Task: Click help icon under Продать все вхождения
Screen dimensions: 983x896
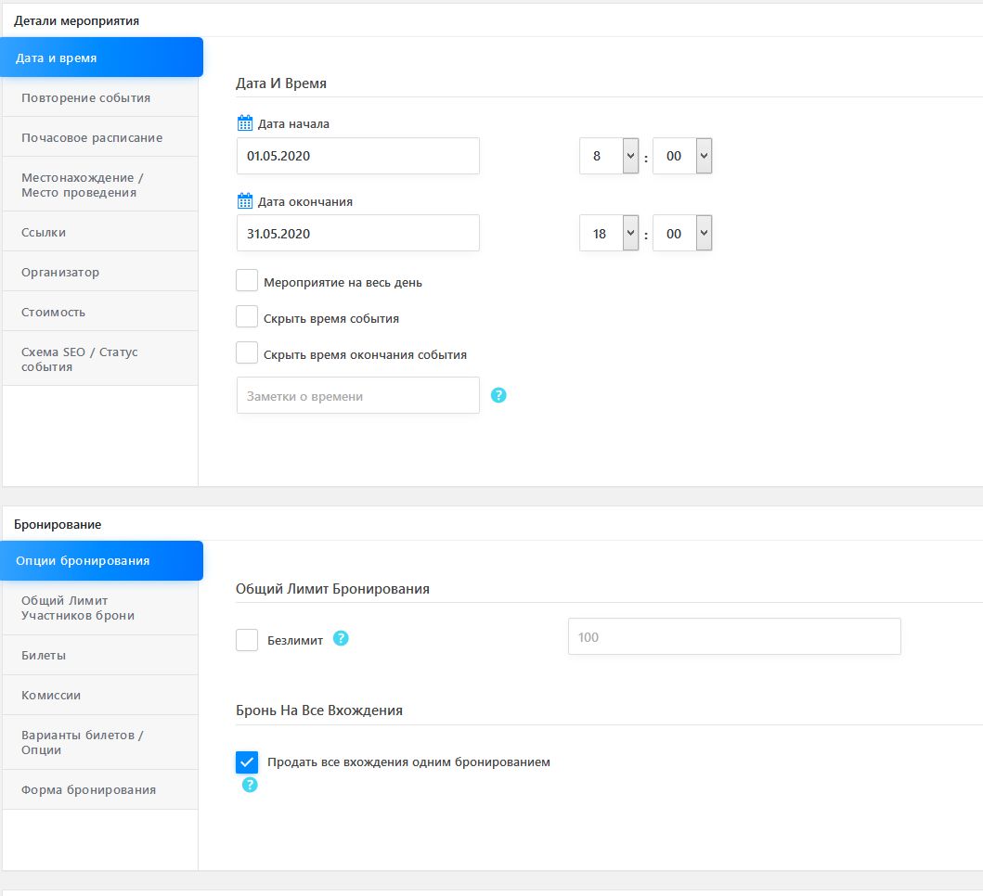Action: tap(249, 785)
